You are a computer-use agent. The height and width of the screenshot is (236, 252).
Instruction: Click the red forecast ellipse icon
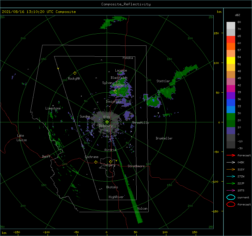point(231,204)
